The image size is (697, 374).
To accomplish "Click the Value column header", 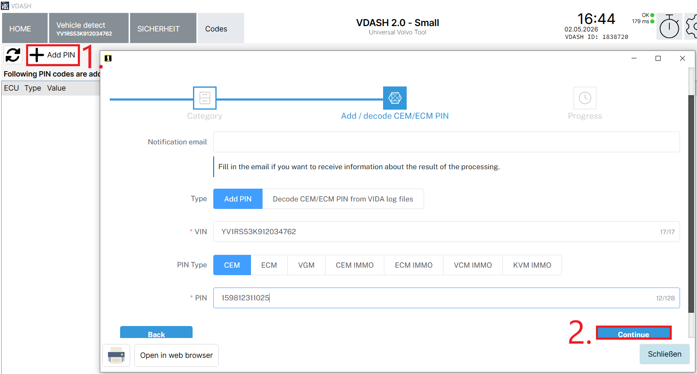I will coord(56,88).
